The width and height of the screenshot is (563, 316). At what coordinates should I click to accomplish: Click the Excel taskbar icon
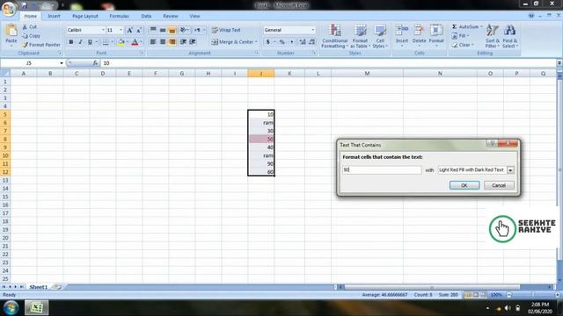tap(37, 308)
